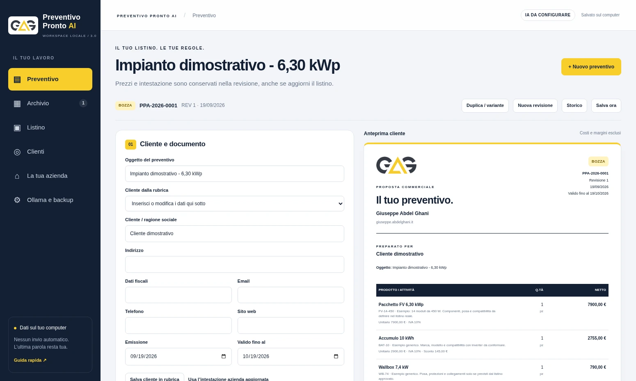Focus the Cliente / ragione sociale field

235,234
